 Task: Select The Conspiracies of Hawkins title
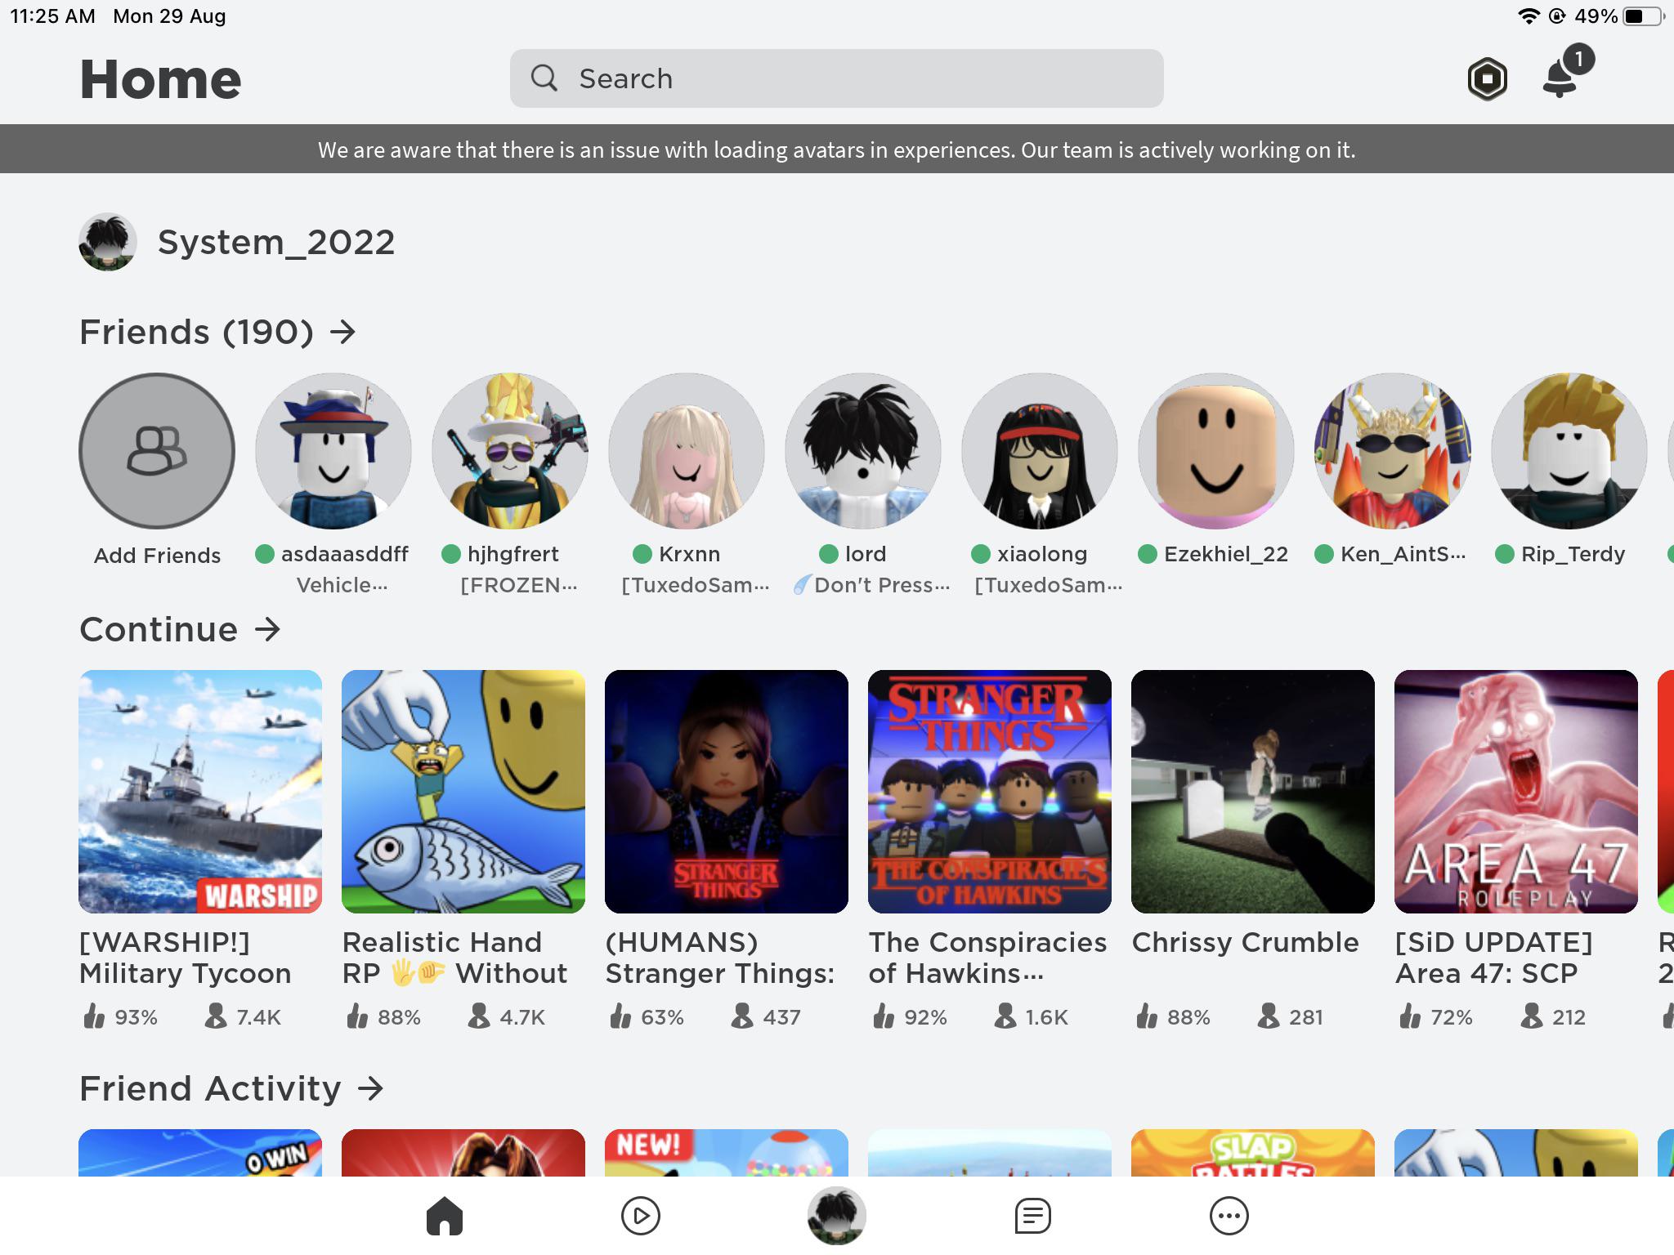(988, 958)
